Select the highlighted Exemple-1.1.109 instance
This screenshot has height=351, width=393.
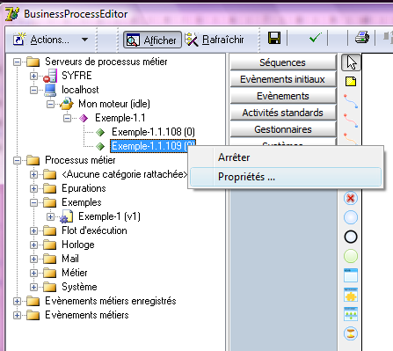tap(153, 146)
